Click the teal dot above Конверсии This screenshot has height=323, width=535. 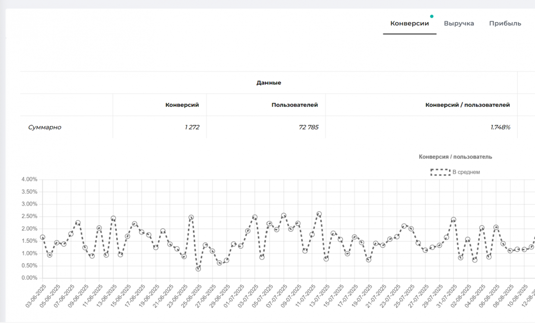(432, 16)
